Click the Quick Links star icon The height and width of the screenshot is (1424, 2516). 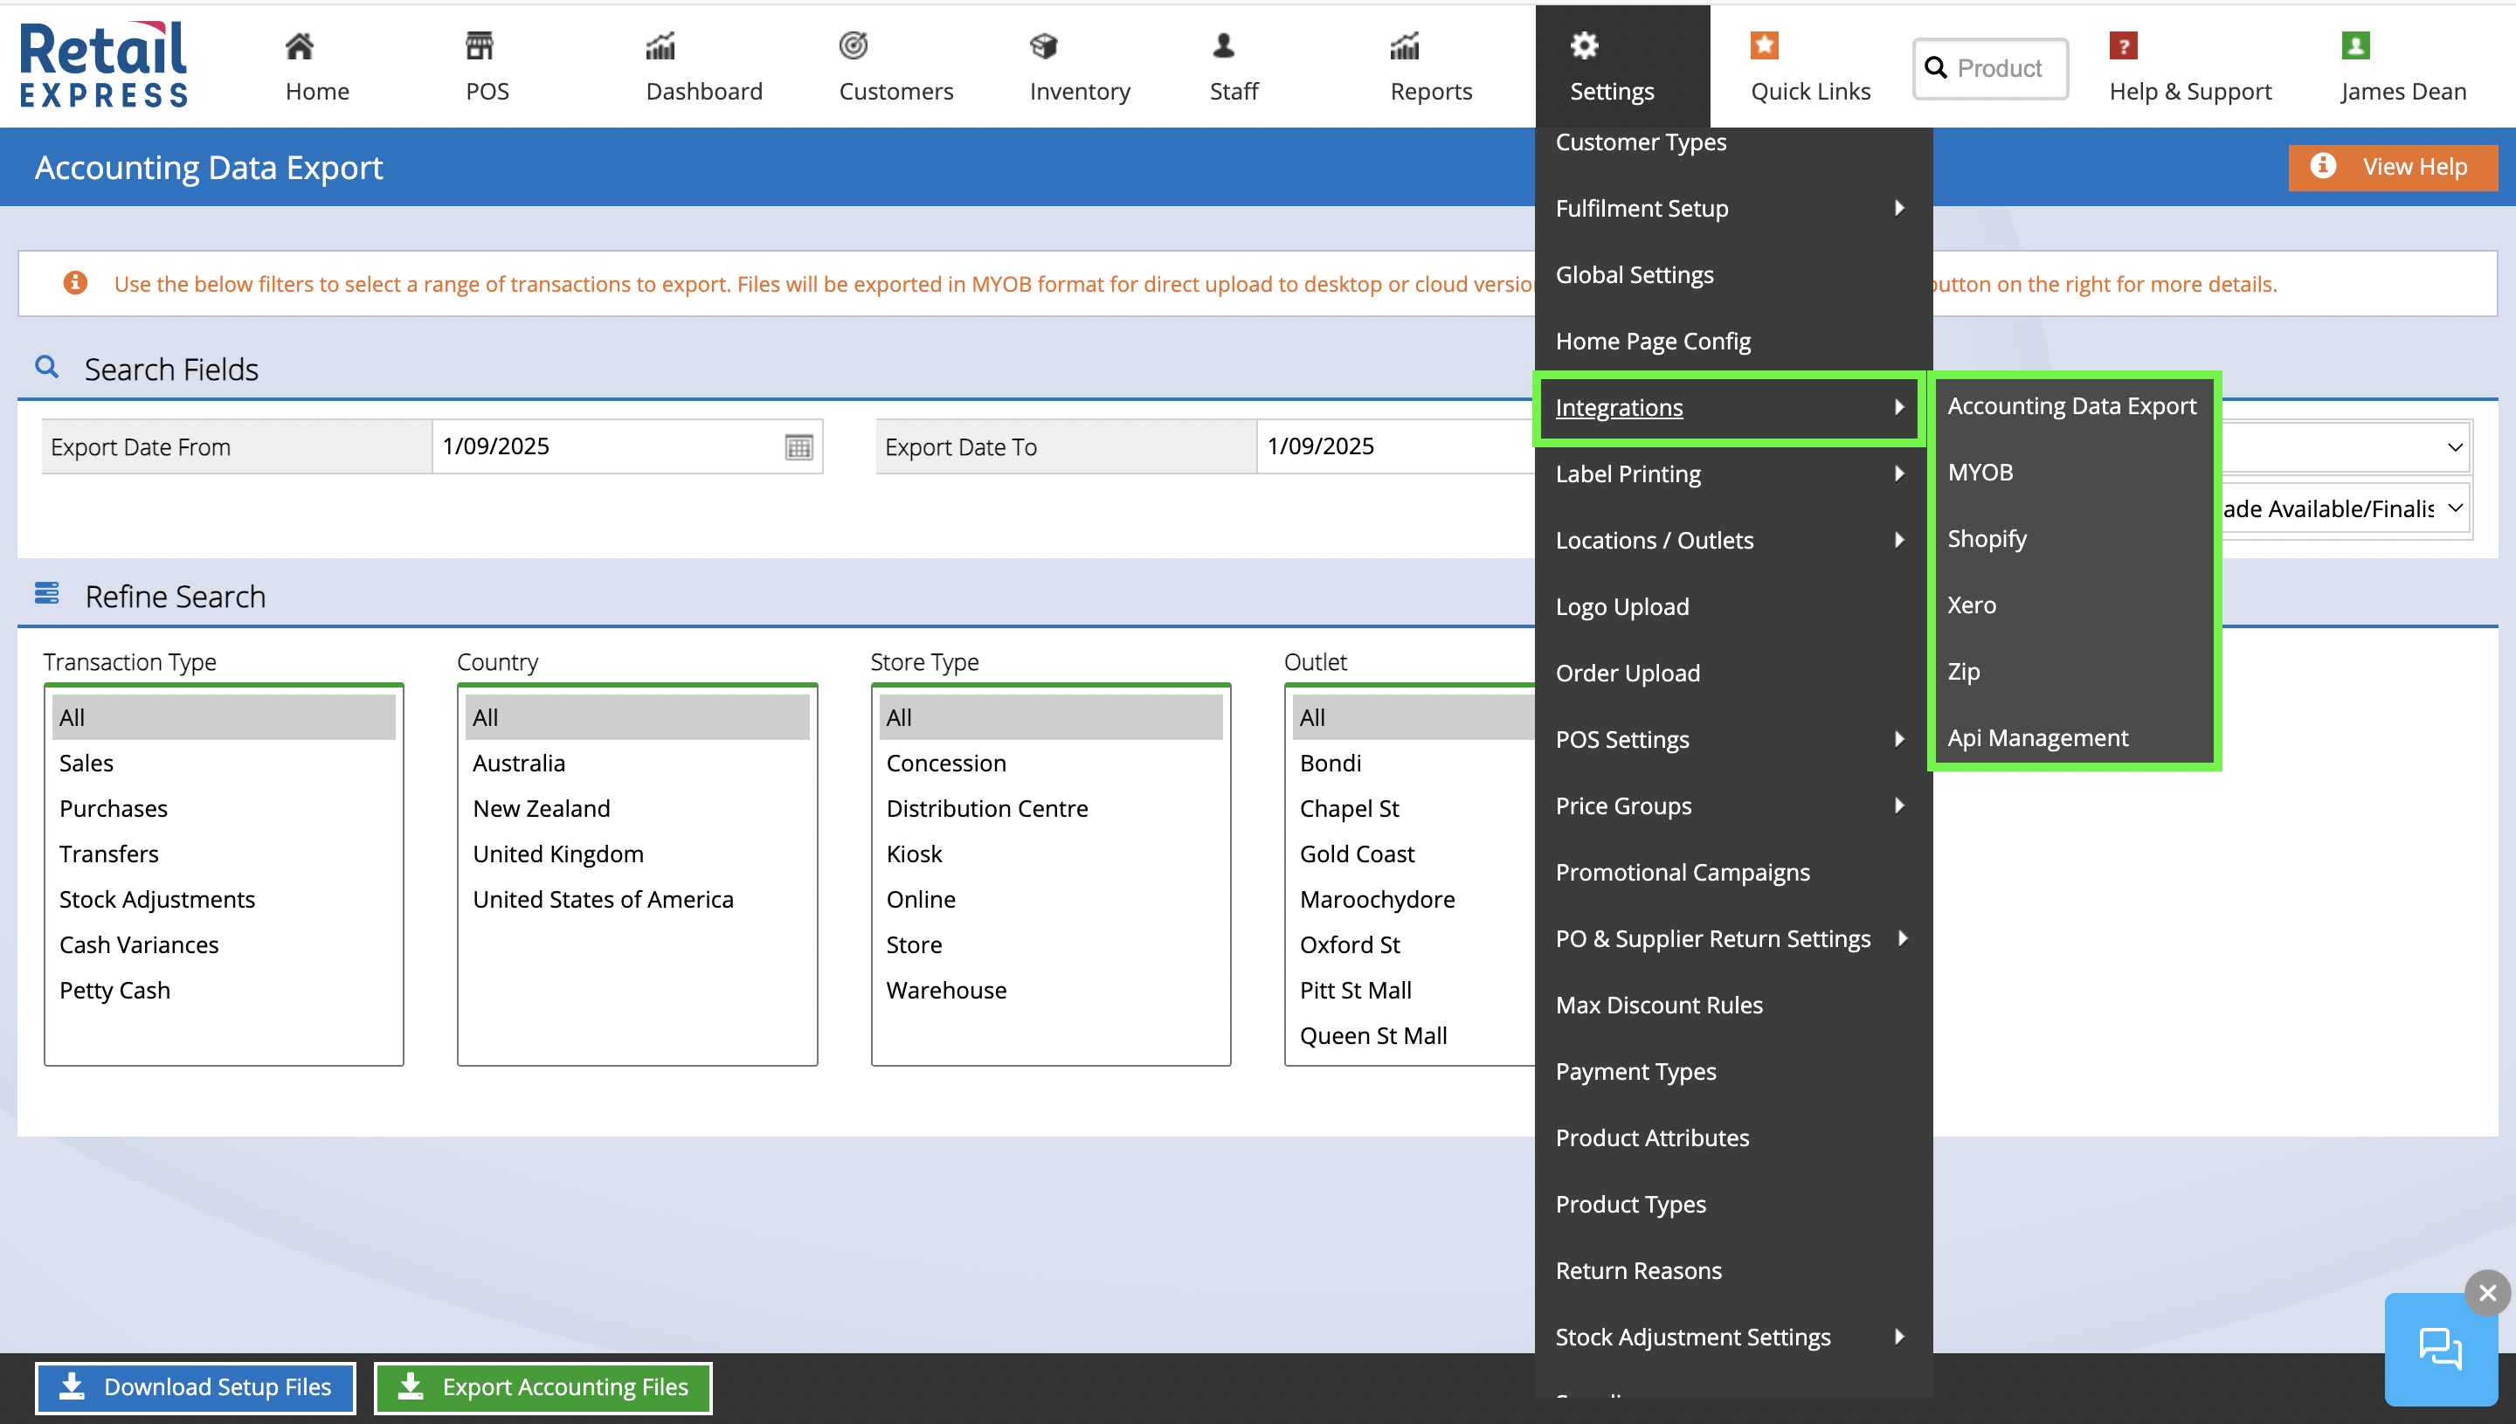1764,46
